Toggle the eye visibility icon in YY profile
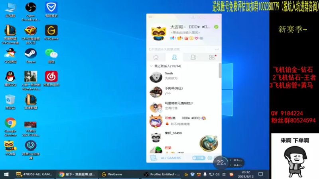 coord(201,38)
